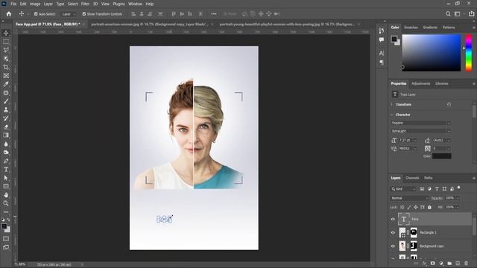Toggle Show Transform Controls checkbox
477x268 pixels.
(x=84, y=14)
